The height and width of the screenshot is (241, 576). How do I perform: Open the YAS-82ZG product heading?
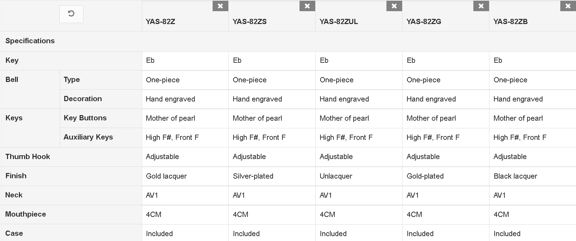(x=424, y=22)
